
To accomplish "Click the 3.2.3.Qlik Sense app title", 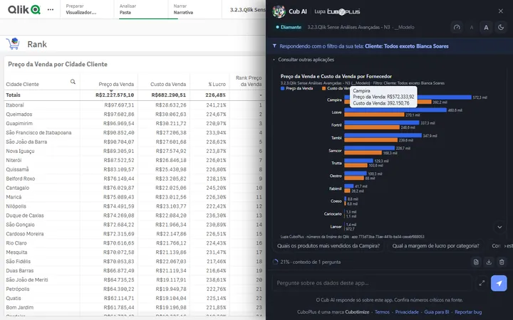I will click(x=248, y=9).
